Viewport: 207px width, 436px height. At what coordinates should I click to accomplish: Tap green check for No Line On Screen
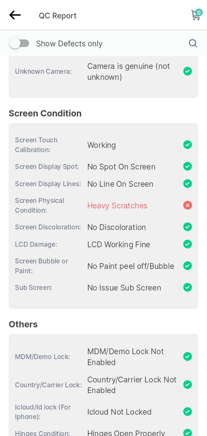click(187, 184)
